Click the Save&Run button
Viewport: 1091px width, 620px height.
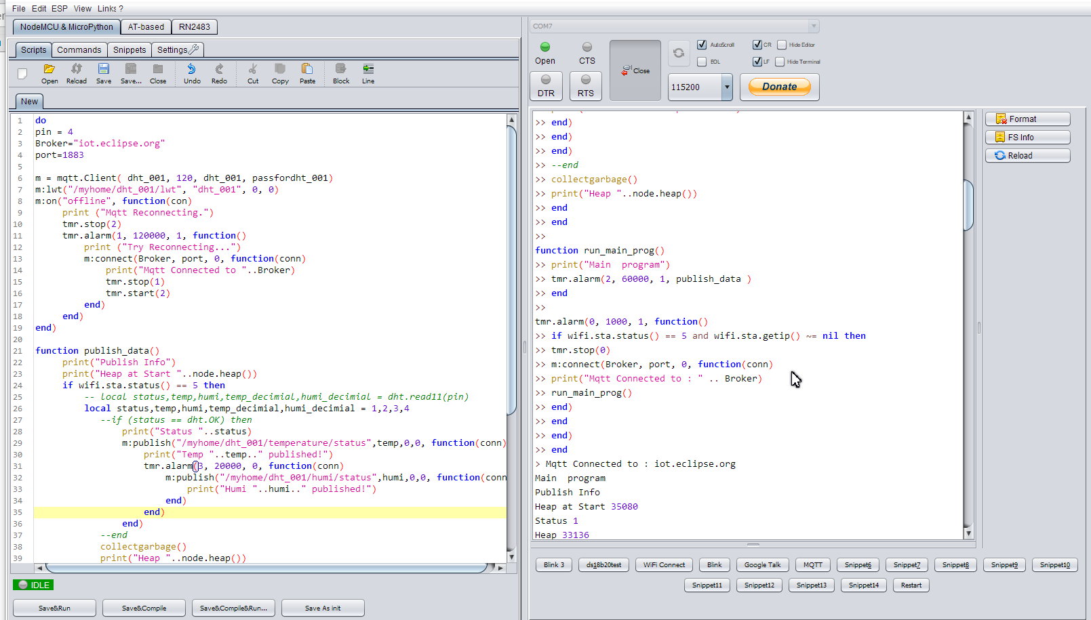pos(54,608)
